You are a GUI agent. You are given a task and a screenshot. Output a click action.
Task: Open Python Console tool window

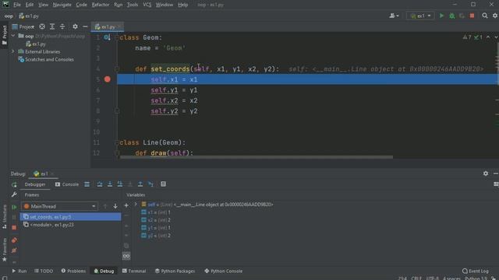(x=224, y=271)
